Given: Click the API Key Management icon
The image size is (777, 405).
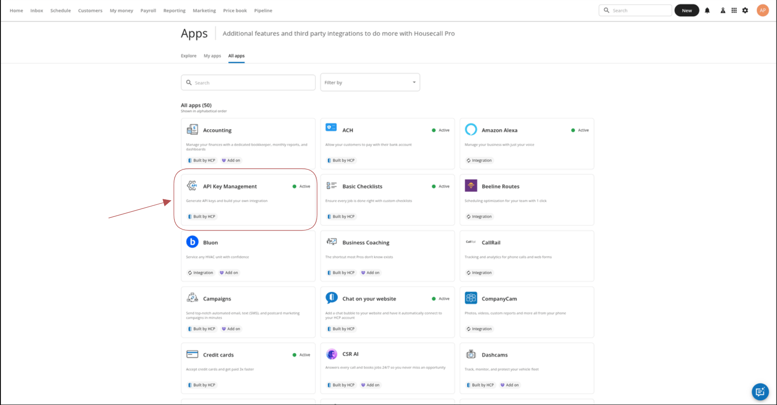Looking at the screenshot, I should 192,185.
